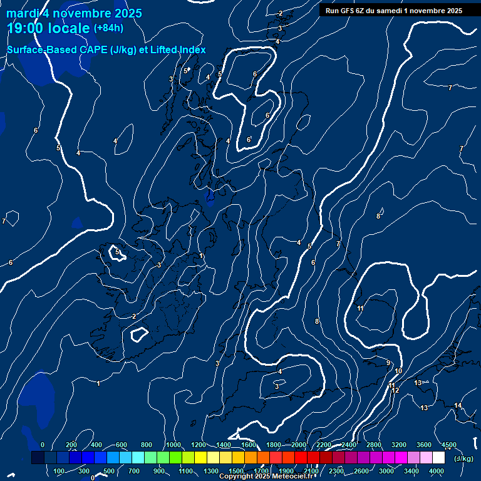Click the '1900' legend value label
This screenshot has width=481, height=481.
coord(286,471)
